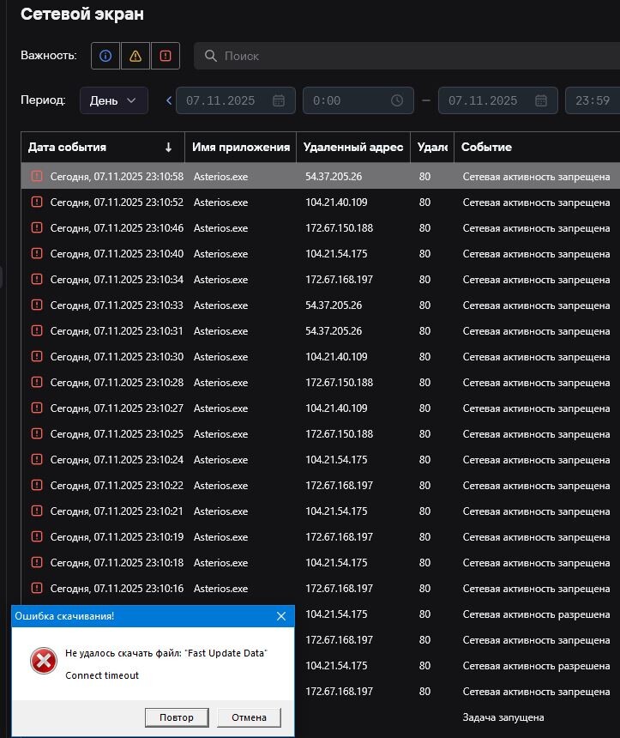
Task: Click clock icon in start time field
Action: point(396,100)
